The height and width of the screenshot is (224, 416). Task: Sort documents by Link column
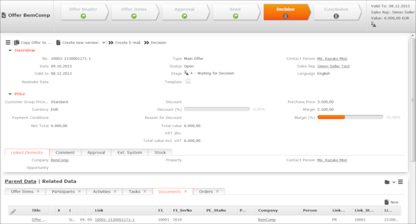pyautogui.click(x=99, y=211)
